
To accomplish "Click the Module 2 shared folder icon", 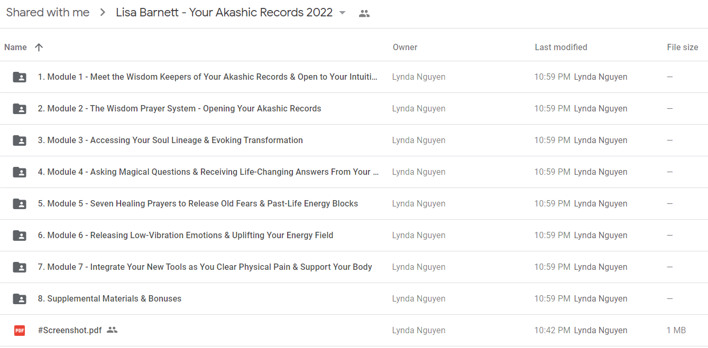I will [x=20, y=109].
